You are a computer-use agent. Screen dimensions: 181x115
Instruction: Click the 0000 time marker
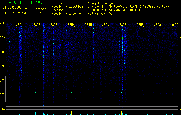point(175,24)
